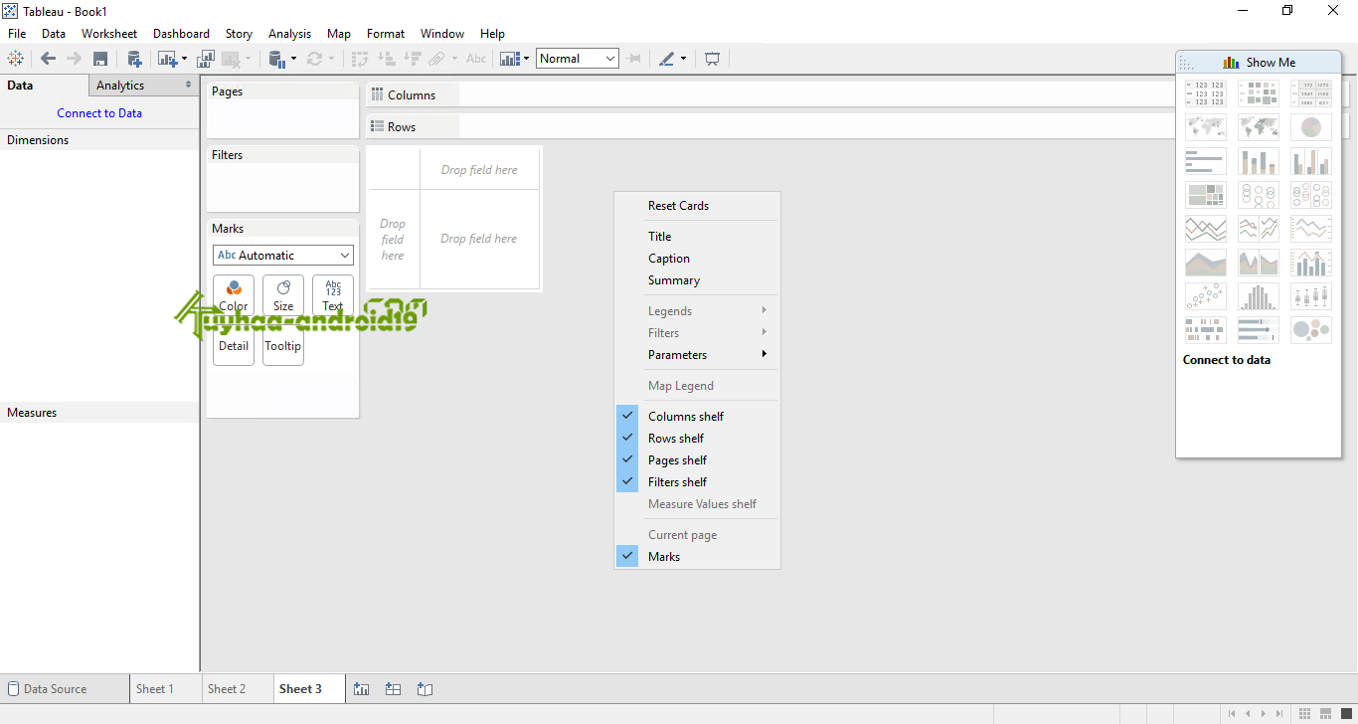The width and height of the screenshot is (1358, 724).
Task: Open New Worksheet dropdown arrow in toolbar
Action: 184,59
